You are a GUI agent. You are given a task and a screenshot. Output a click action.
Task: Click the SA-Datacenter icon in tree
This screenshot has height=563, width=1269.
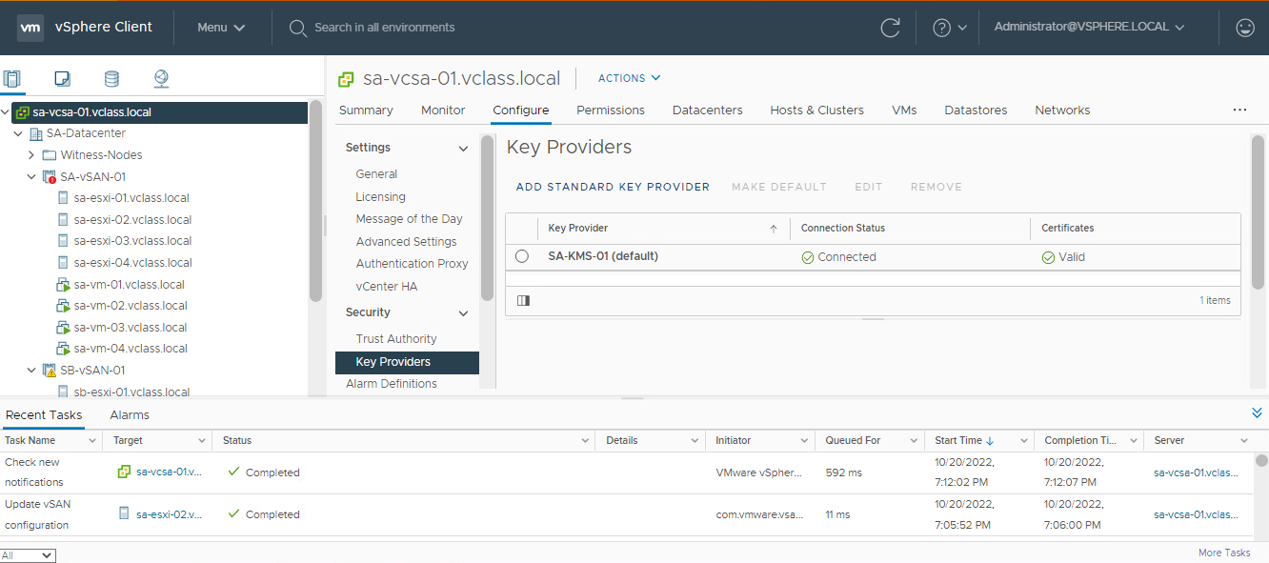(x=36, y=133)
